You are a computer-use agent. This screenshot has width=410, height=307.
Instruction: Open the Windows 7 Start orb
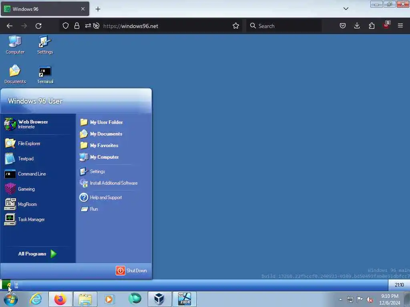(x=11, y=299)
